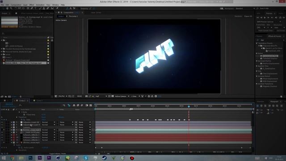The width and height of the screenshot is (286, 161).
Task: Select the Zoom tool in the toolbar
Action: pyautogui.click(x=11, y=8)
